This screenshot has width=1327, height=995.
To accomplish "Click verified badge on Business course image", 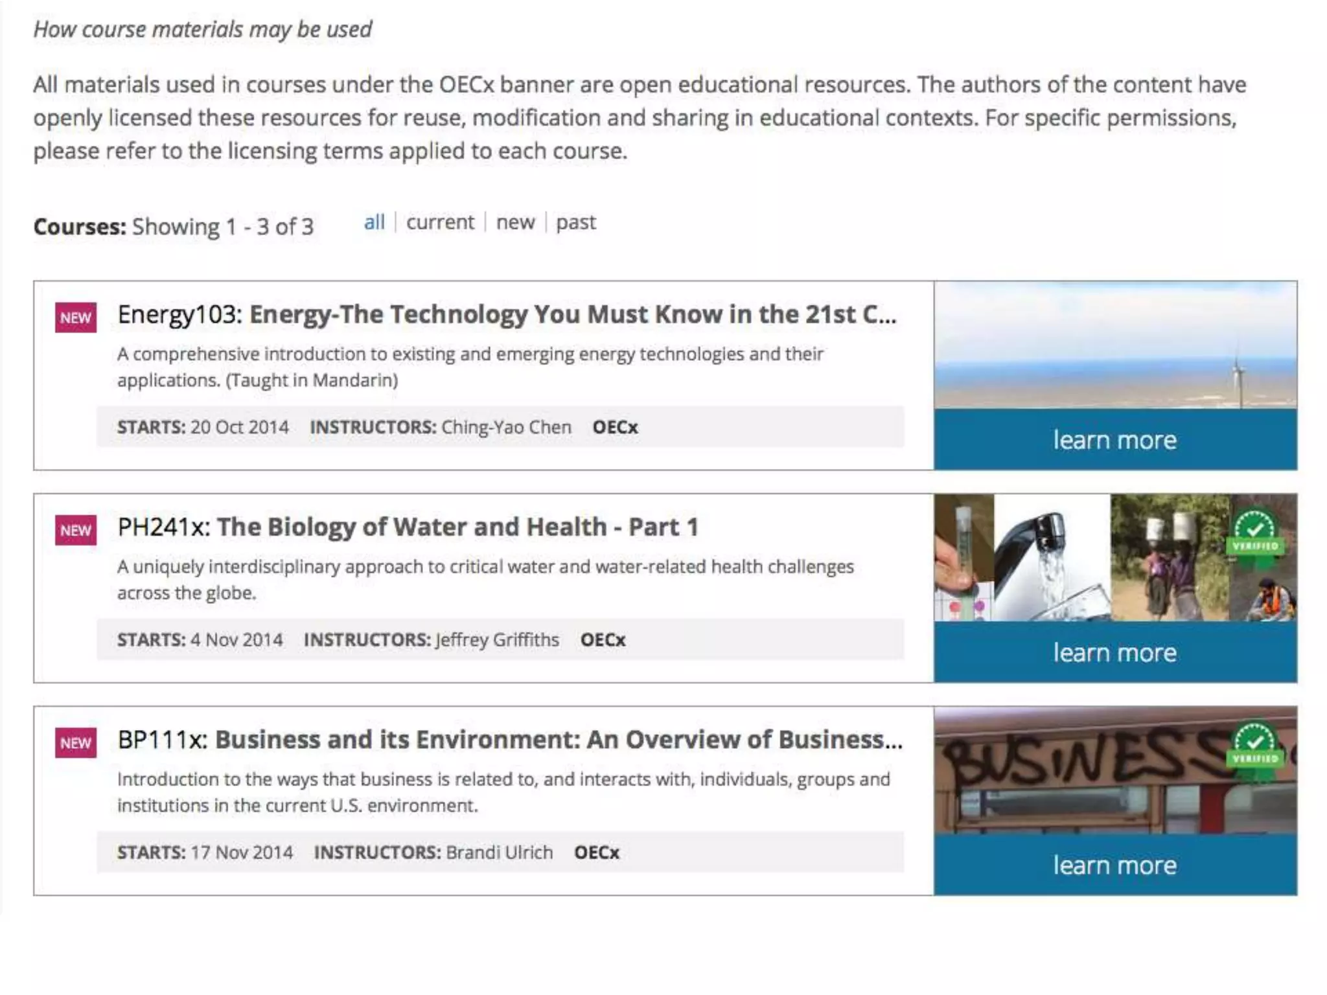I will tap(1255, 746).
